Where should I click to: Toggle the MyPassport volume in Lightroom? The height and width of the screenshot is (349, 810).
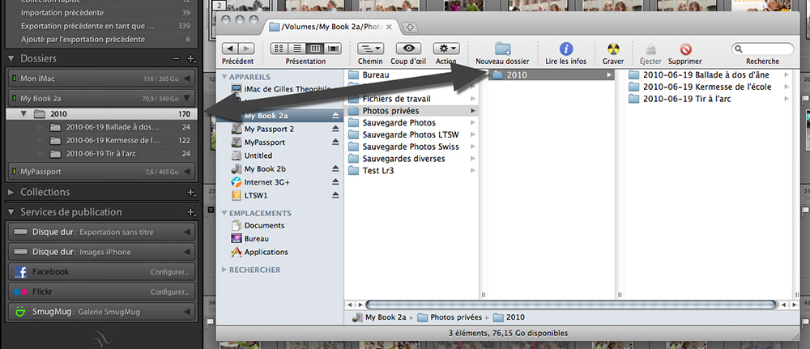102,172
